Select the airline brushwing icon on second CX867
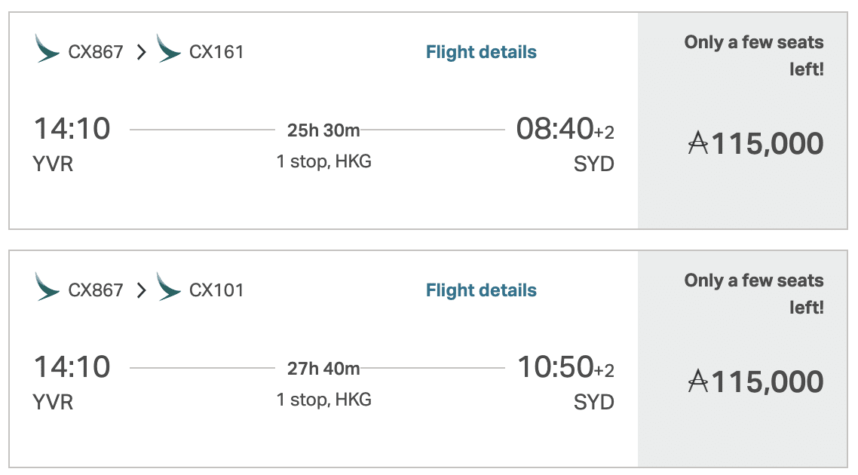Viewport: 858px width, 475px height. tap(45, 289)
